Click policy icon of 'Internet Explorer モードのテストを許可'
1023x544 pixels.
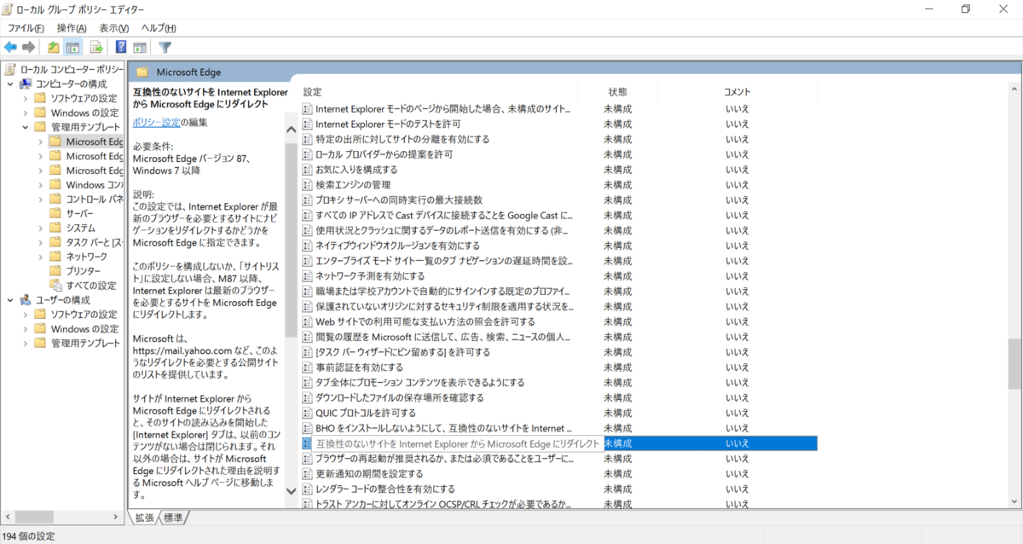[308, 124]
